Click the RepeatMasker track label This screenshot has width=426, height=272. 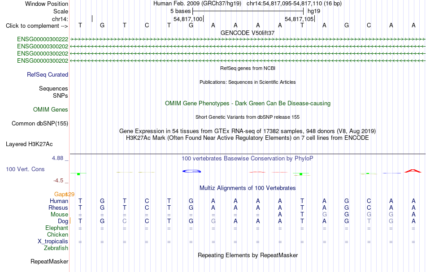coord(49,261)
